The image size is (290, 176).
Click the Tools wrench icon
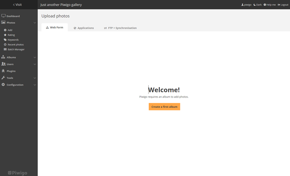[x=3, y=78]
